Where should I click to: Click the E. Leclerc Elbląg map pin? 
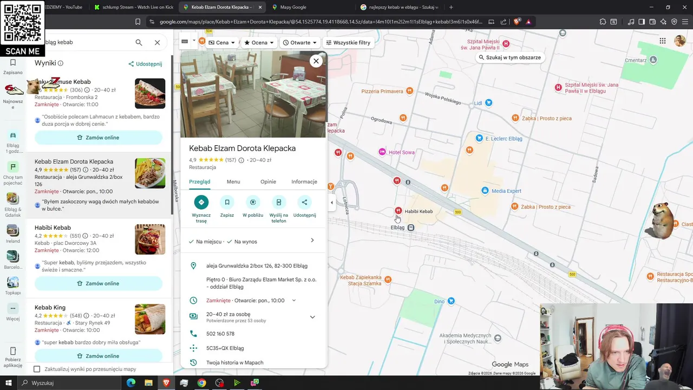(479, 139)
